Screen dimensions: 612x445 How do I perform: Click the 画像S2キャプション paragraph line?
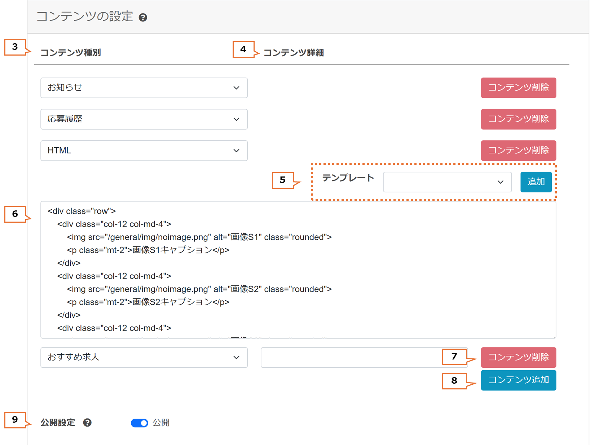point(148,302)
